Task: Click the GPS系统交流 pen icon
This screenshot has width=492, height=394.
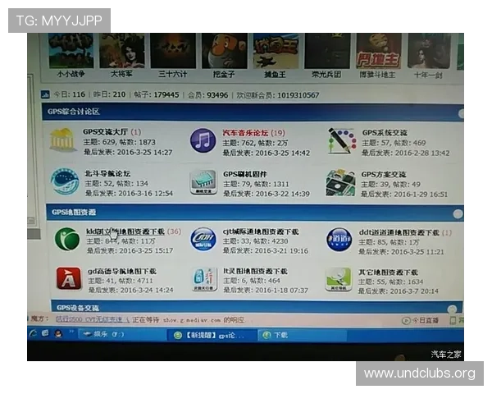Action: [342, 140]
